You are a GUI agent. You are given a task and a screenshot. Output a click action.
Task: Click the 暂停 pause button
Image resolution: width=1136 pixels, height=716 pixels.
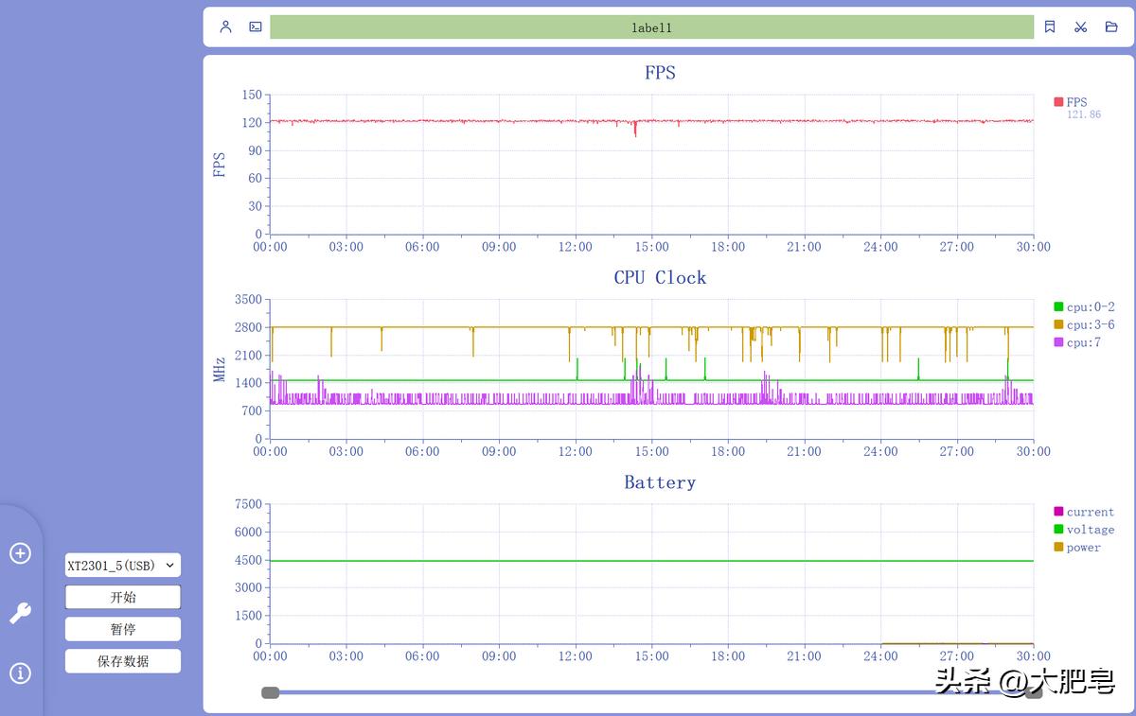122,629
